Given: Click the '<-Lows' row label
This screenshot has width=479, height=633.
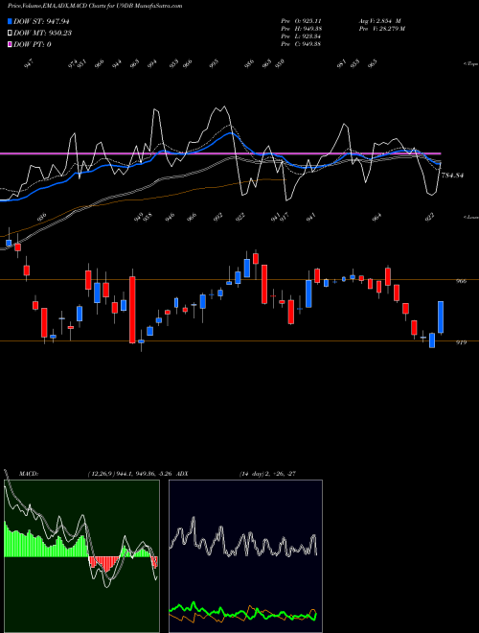Looking at the screenshot, I should (470, 217).
